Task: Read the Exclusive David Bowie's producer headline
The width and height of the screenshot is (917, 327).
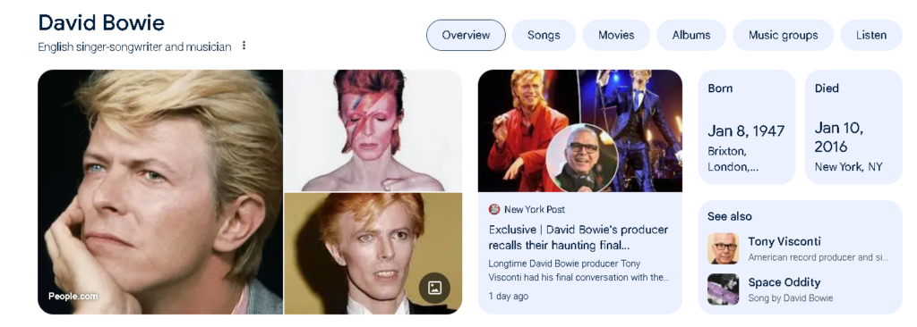Action: pos(578,237)
